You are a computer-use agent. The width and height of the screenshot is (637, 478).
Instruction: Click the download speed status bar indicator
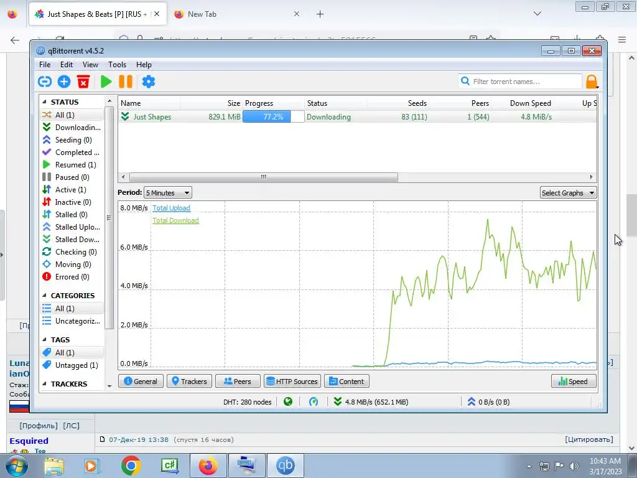tap(371, 402)
